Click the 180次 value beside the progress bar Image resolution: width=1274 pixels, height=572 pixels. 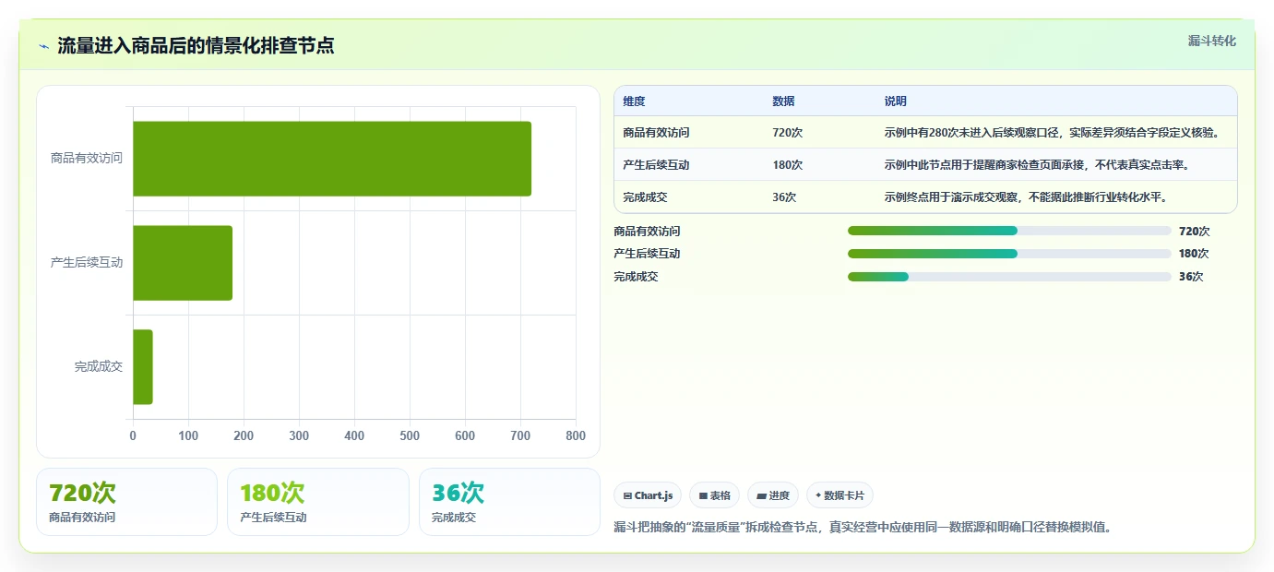pos(1194,254)
